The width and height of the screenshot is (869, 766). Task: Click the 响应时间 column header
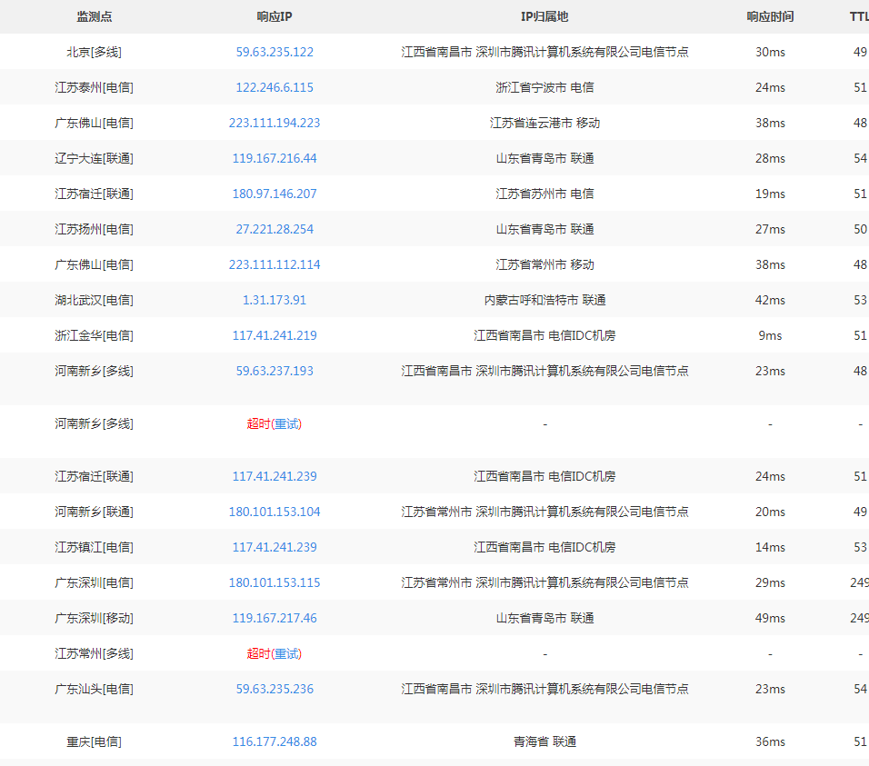tap(770, 16)
